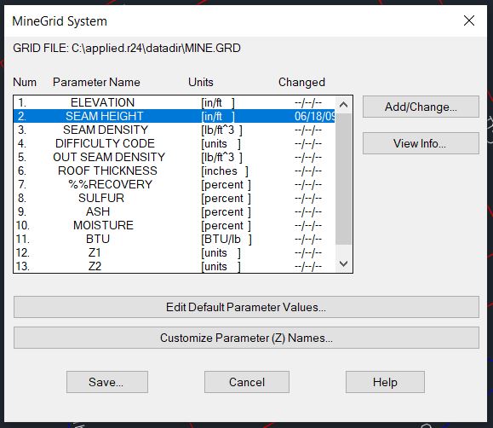
Task: Cancel the MineGrid System dialog
Action: pyautogui.click(x=247, y=382)
